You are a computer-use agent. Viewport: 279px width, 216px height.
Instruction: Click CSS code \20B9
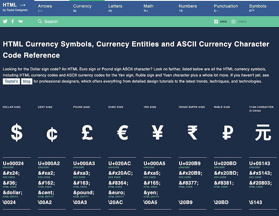(x=186, y=202)
